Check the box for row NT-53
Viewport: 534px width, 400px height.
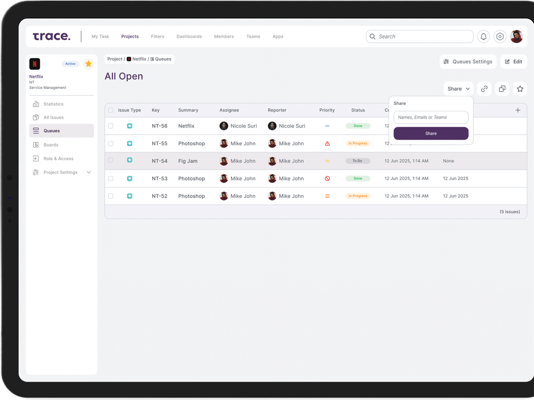[111, 178]
